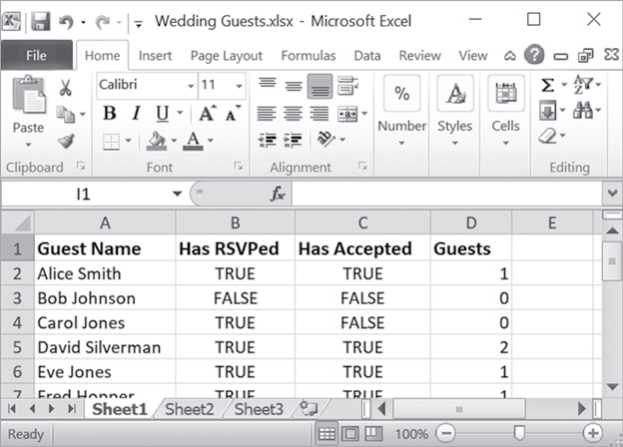Open the Sheet2 worksheet tab
The image size is (623, 447).
pos(189,409)
